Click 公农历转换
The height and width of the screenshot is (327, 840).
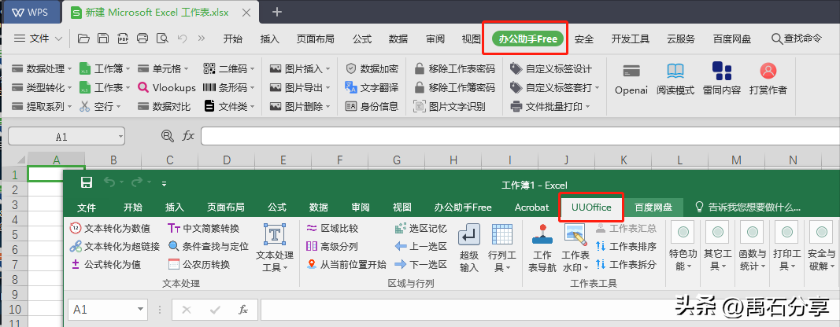[198, 264]
